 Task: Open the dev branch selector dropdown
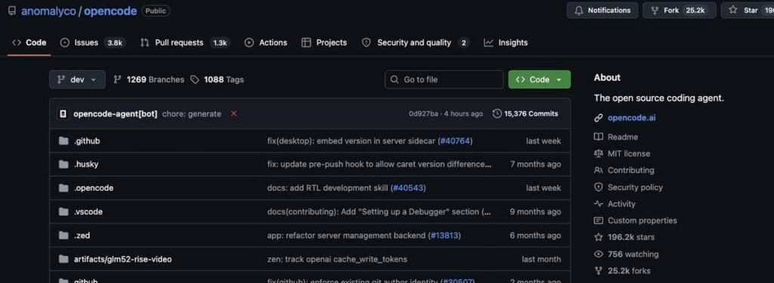77,79
